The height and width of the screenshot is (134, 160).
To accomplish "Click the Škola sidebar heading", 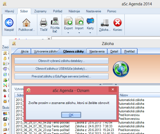I will coord(6,107).
